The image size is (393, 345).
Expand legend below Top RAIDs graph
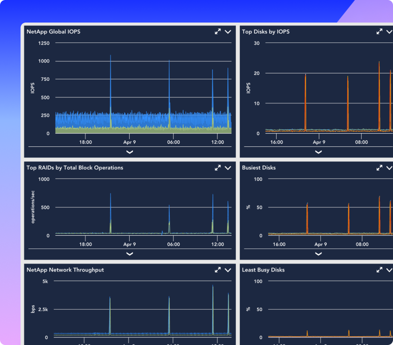pos(130,254)
